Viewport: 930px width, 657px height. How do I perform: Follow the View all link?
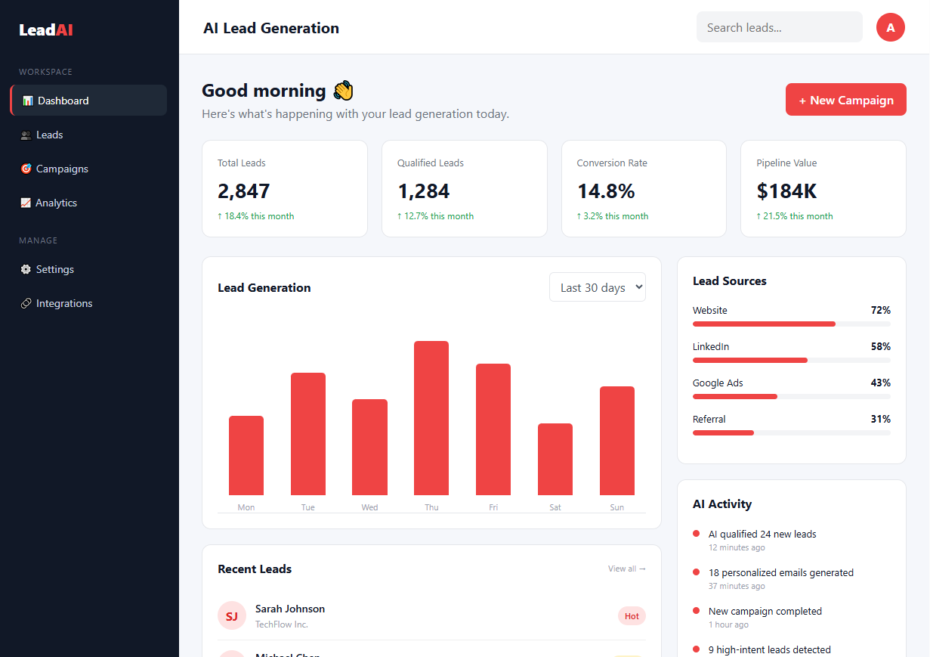(x=627, y=569)
